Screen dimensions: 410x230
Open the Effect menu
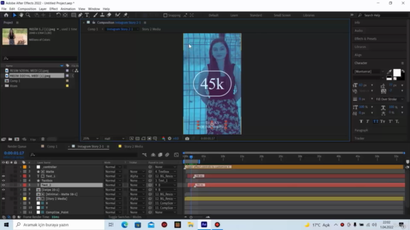(53, 9)
